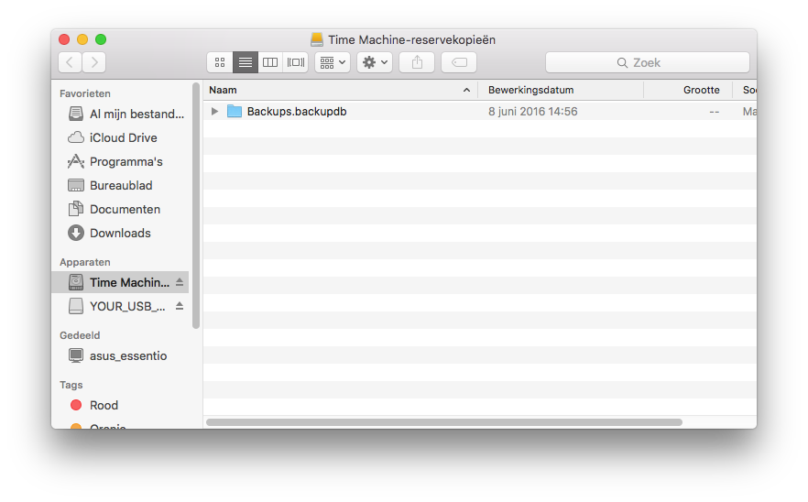Viewport: 808px width, 502px height.
Task: Switch to Cover Flow view
Action: 295,62
